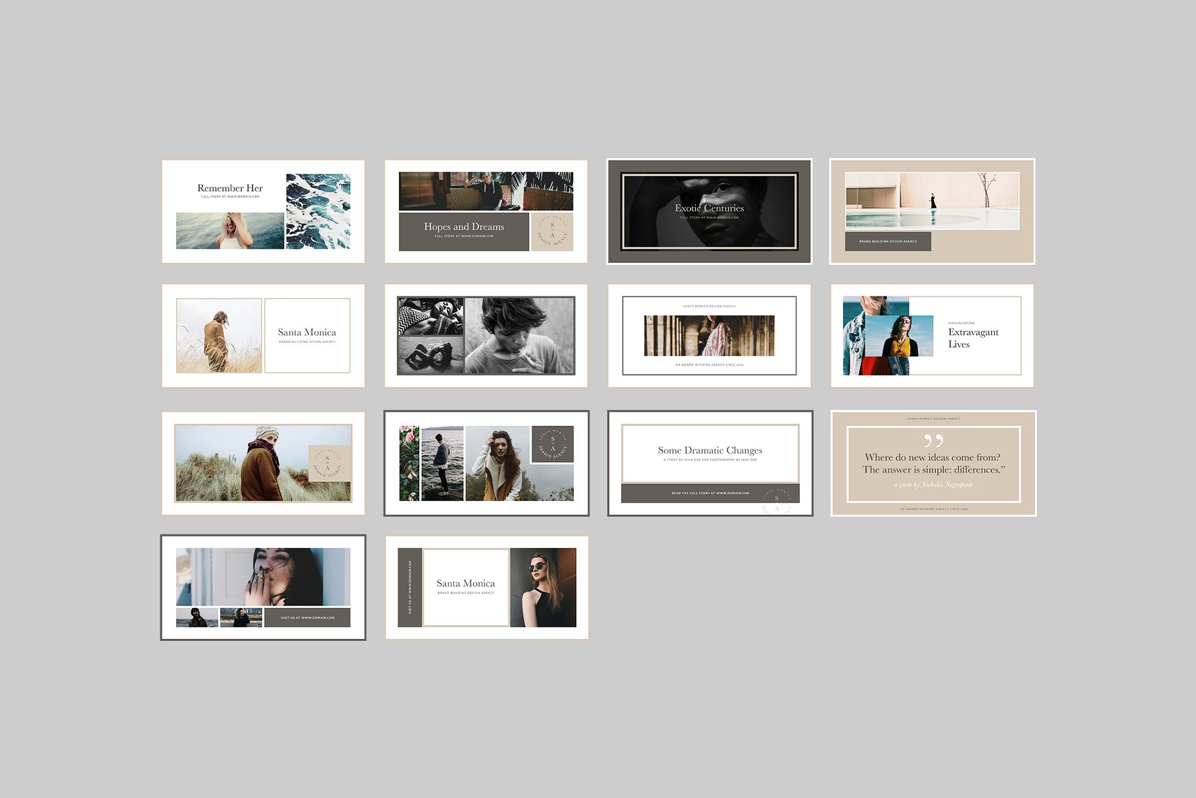Pick the pink flowers photo in the collage
The height and width of the screenshot is (798, 1196).
[x=409, y=463]
